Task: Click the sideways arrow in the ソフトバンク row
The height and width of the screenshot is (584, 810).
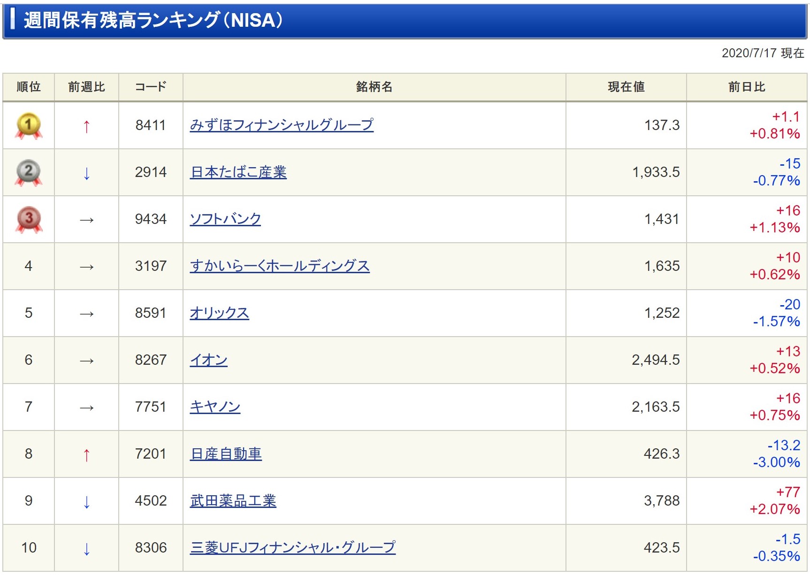Action: coord(86,220)
